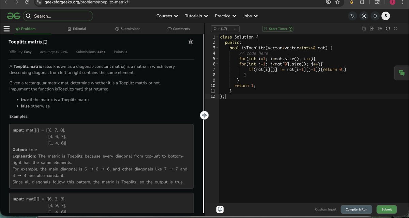Open the Chrome three-dot menu
Screen dimensions: 409x218
(403, 2)
